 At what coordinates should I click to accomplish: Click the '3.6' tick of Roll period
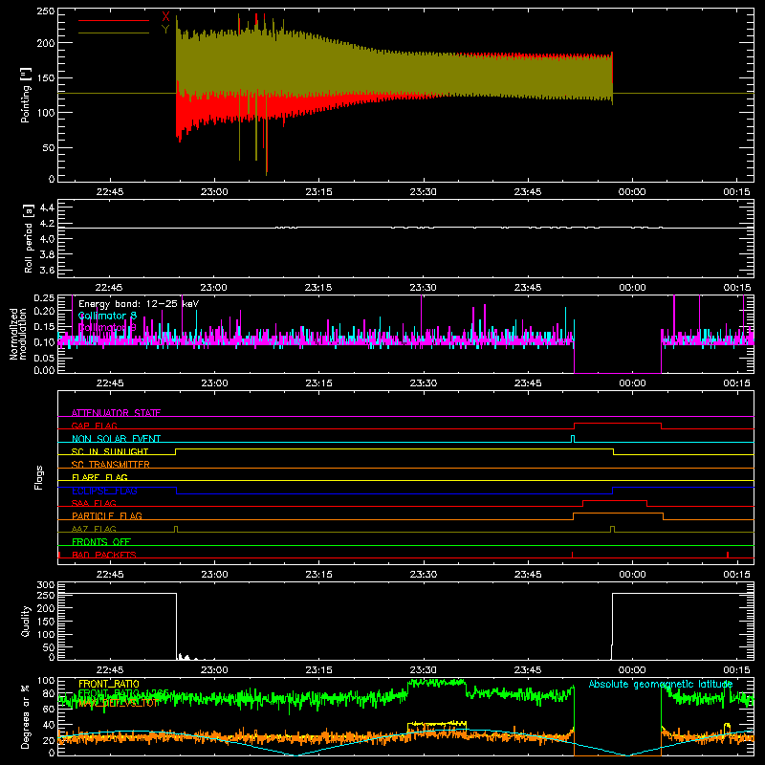[47, 270]
